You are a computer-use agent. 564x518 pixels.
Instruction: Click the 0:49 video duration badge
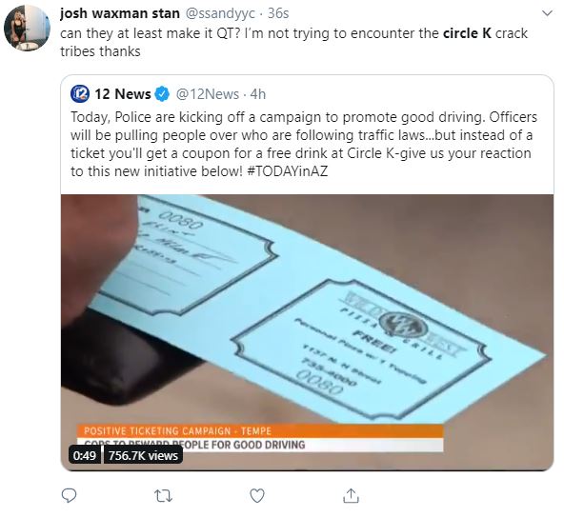85,455
